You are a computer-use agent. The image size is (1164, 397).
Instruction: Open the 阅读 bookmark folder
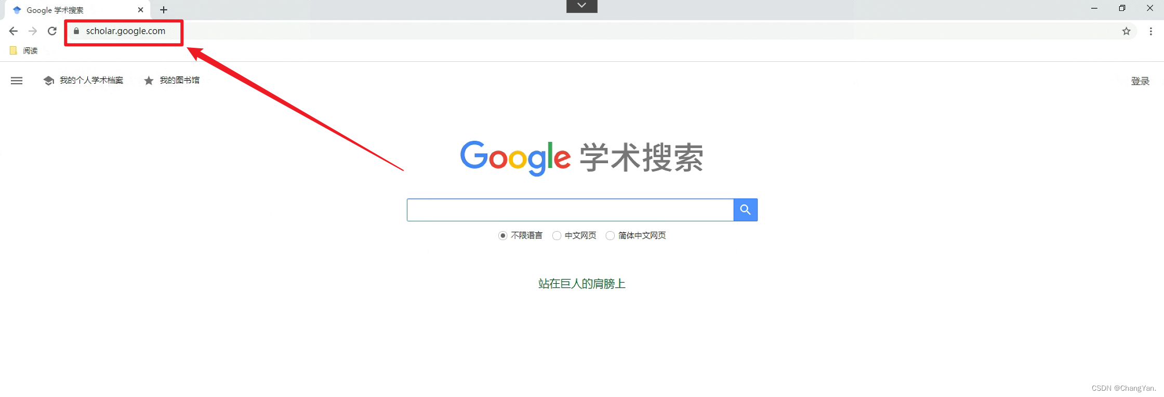coord(24,50)
